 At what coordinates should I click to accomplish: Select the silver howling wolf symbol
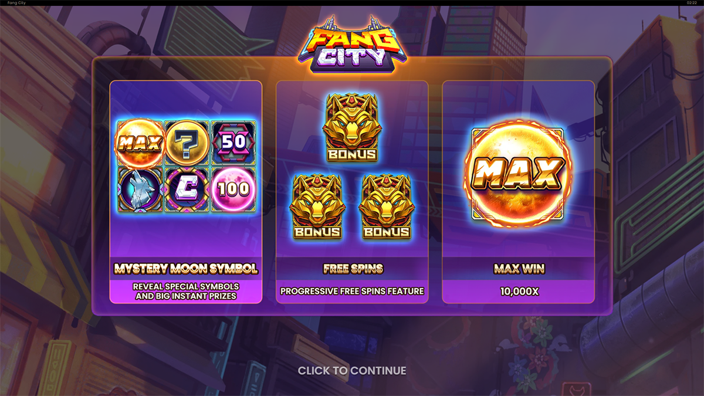[140, 189]
